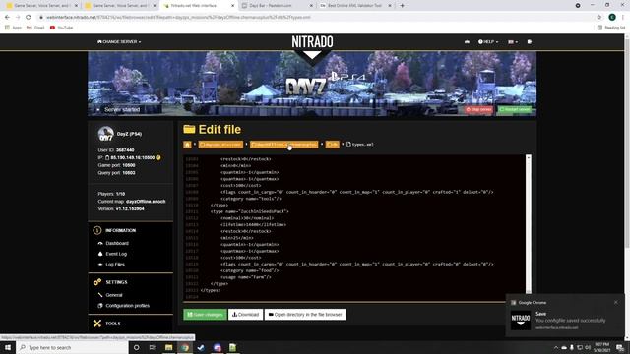Viewport: 630px width, 354px height.
Task: Open the Reading list
Action: 611,28
